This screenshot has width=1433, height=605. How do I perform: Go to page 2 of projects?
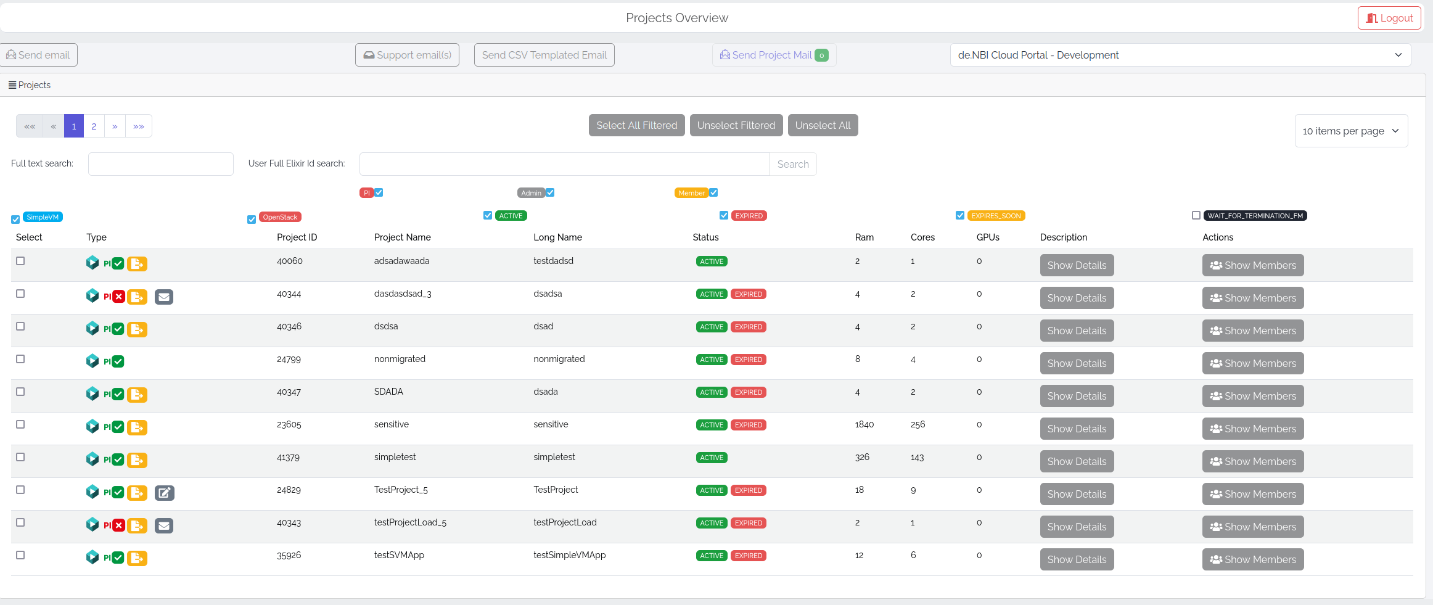94,126
